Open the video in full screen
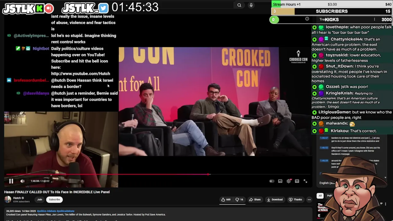The height and width of the screenshot is (221, 393). coord(305,181)
